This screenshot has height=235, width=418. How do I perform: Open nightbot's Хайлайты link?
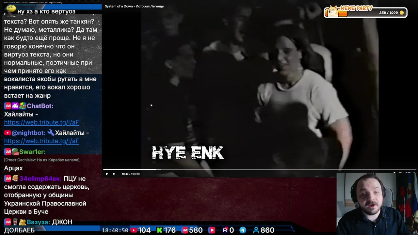(x=41, y=141)
